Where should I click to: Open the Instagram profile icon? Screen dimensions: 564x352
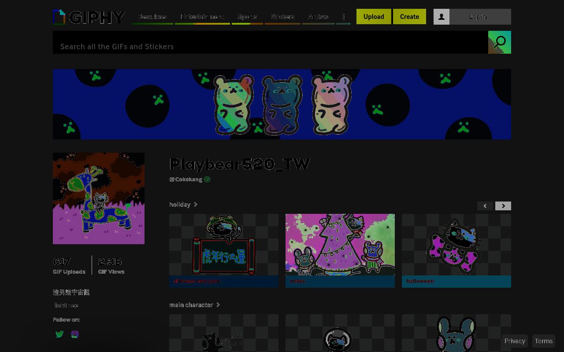(75, 334)
